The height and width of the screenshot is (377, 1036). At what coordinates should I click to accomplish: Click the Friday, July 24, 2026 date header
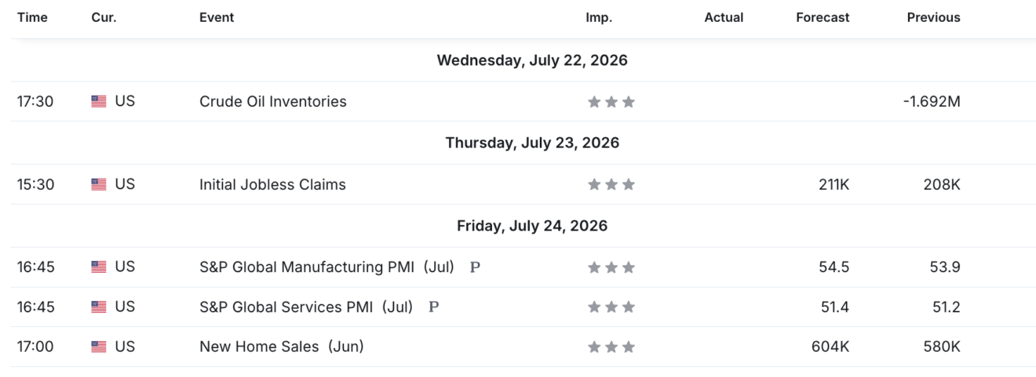[532, 226]
